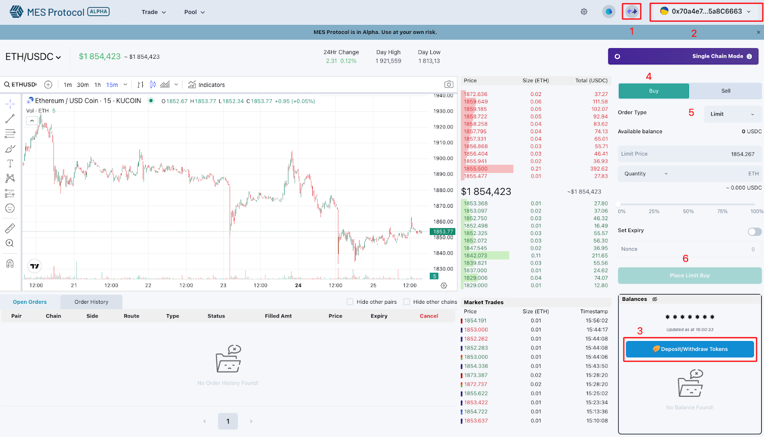Set amount slider to 50%
Image resolution: width=764 pixels, height=437 pixels.
[x=688, y=211]
